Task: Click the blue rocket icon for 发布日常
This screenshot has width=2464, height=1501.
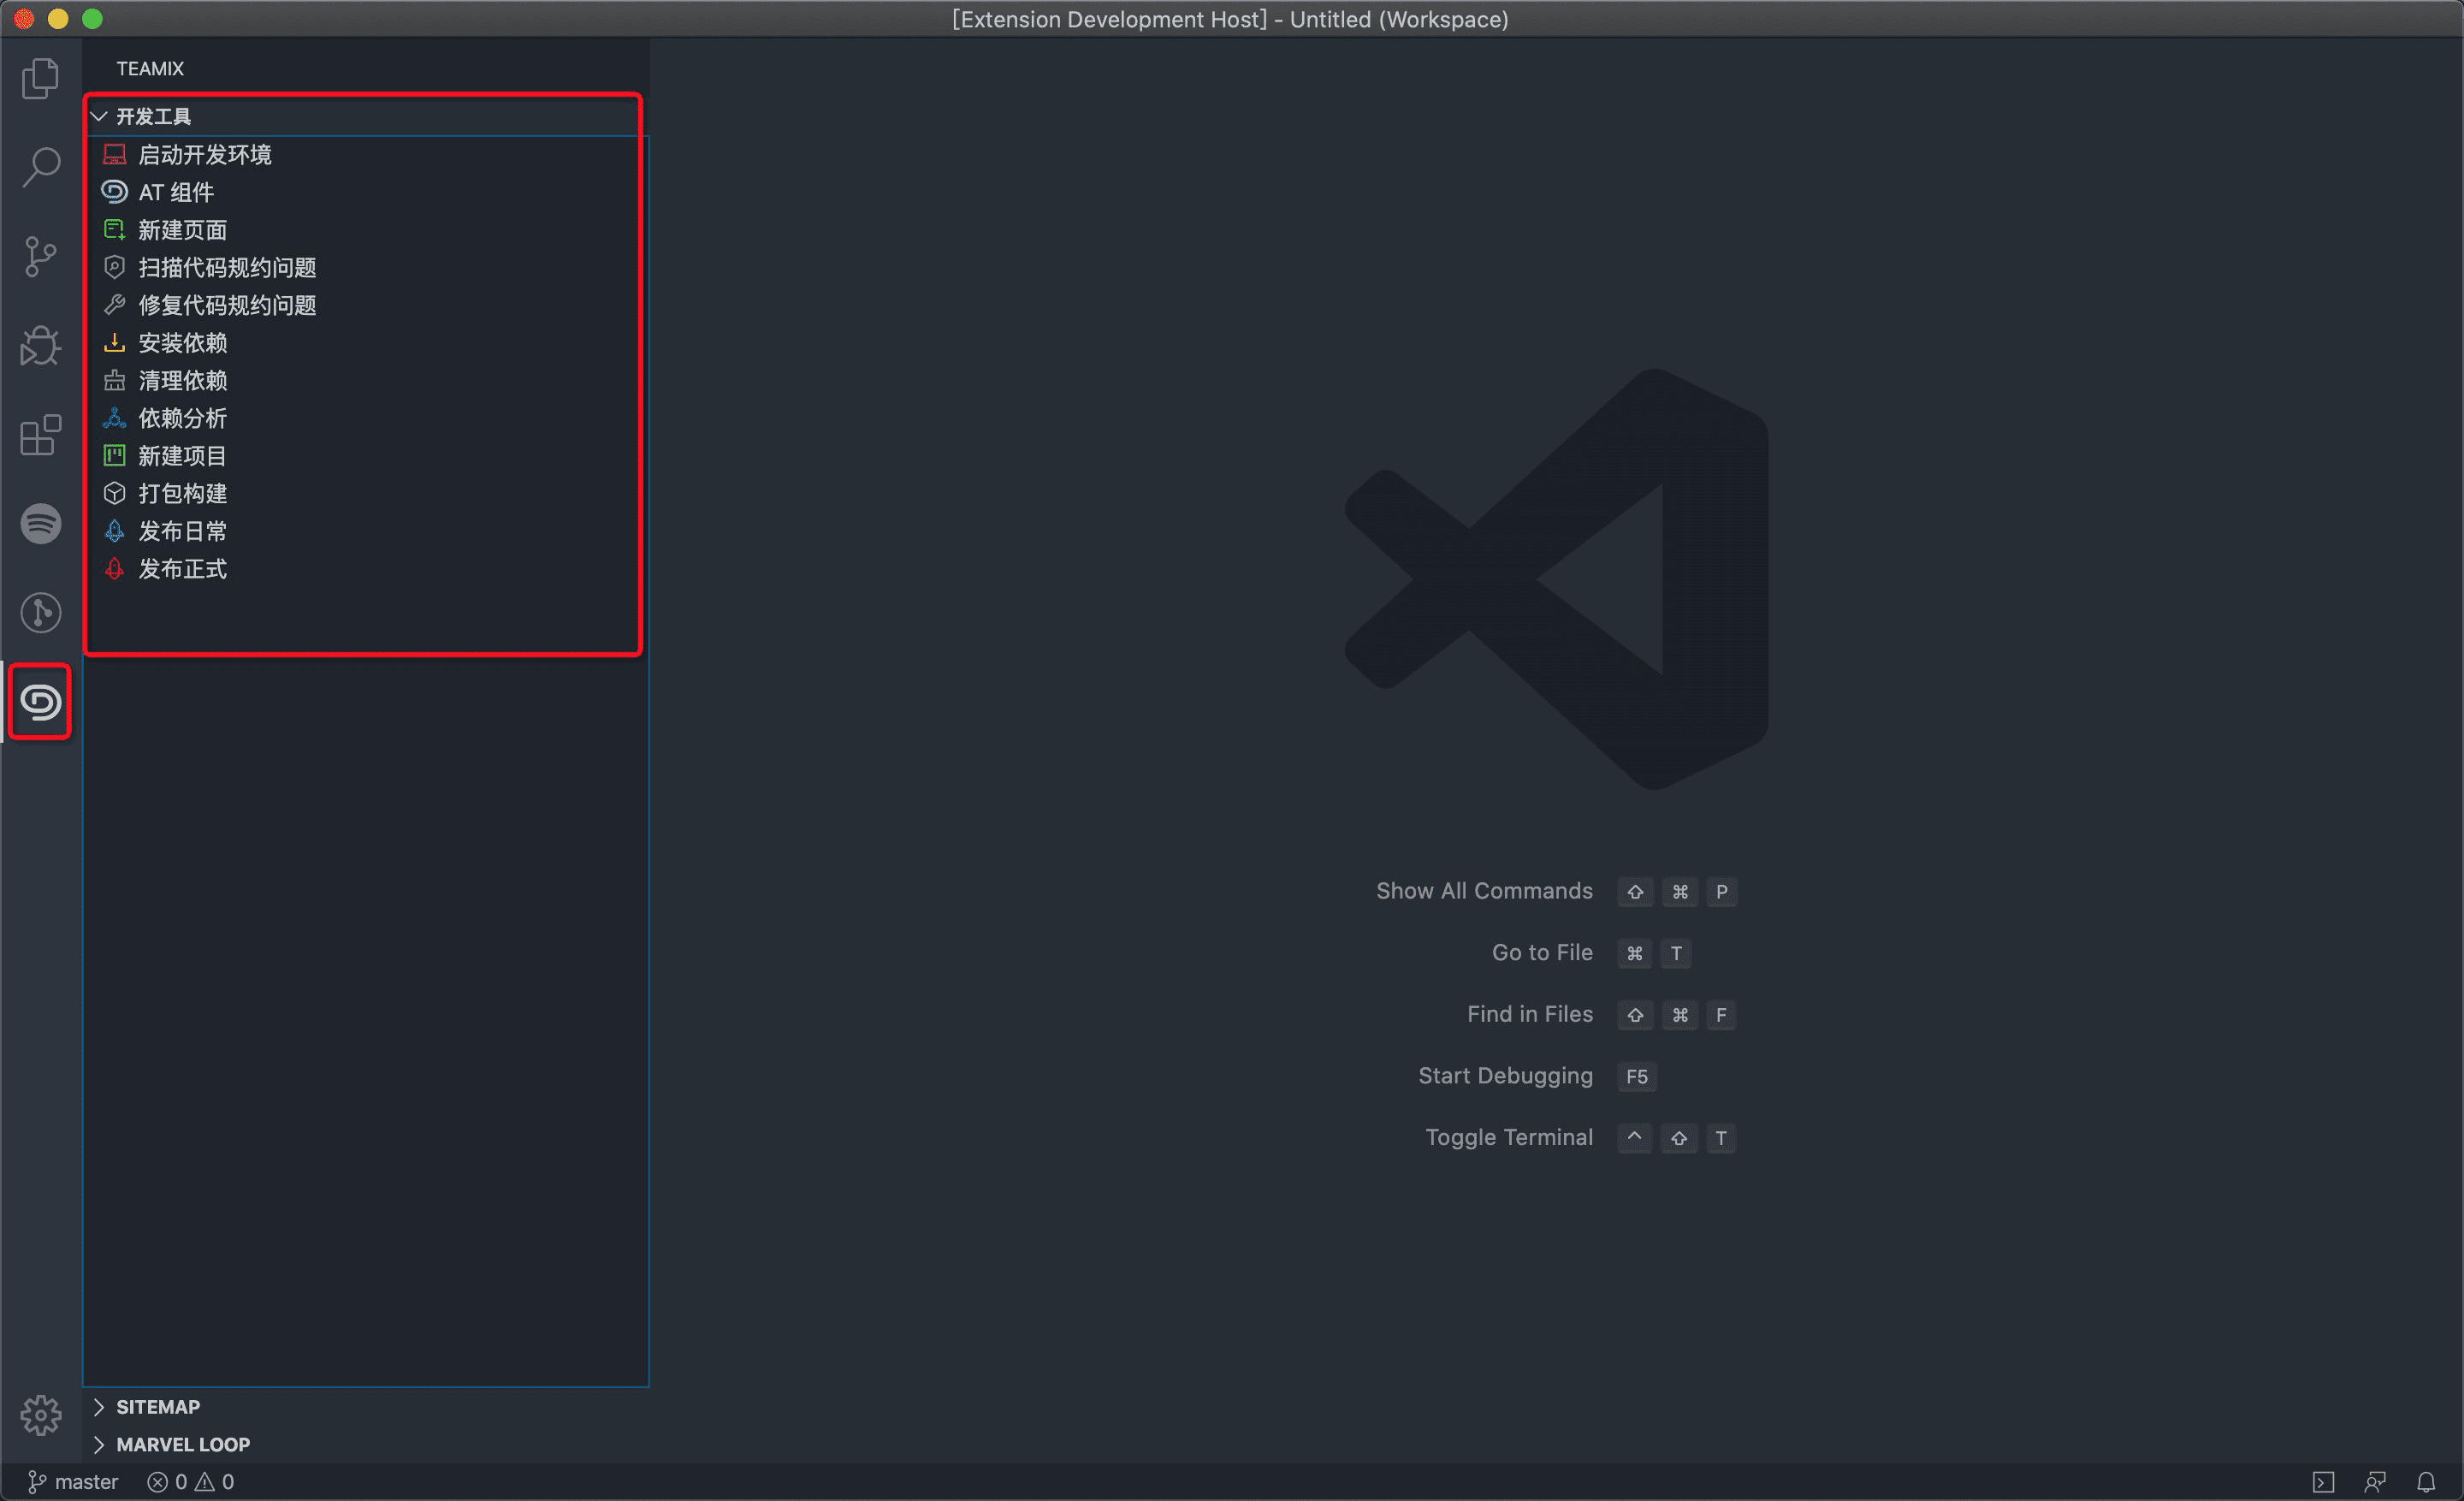Action: pos(114,531)
